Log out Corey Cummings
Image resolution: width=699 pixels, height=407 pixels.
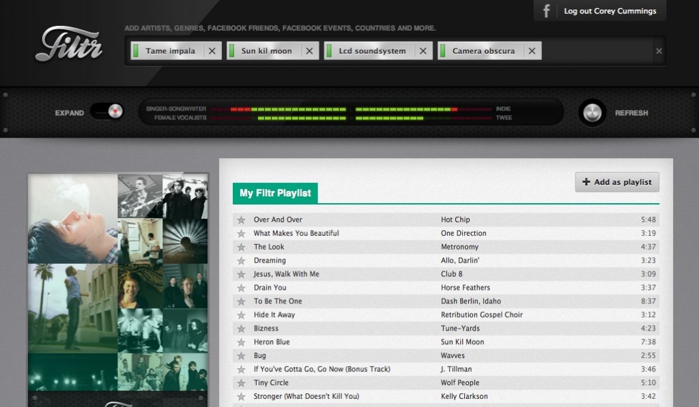coord(610,11)
